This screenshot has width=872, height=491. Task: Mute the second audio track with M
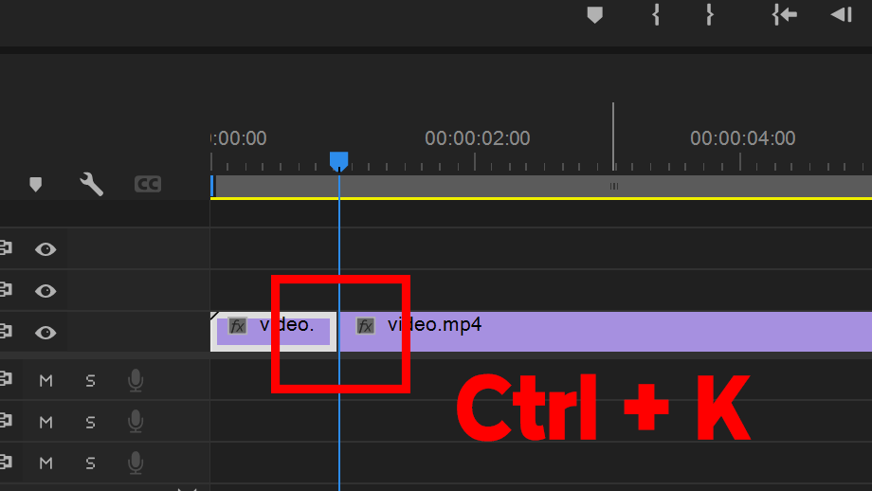click(46, 423)
